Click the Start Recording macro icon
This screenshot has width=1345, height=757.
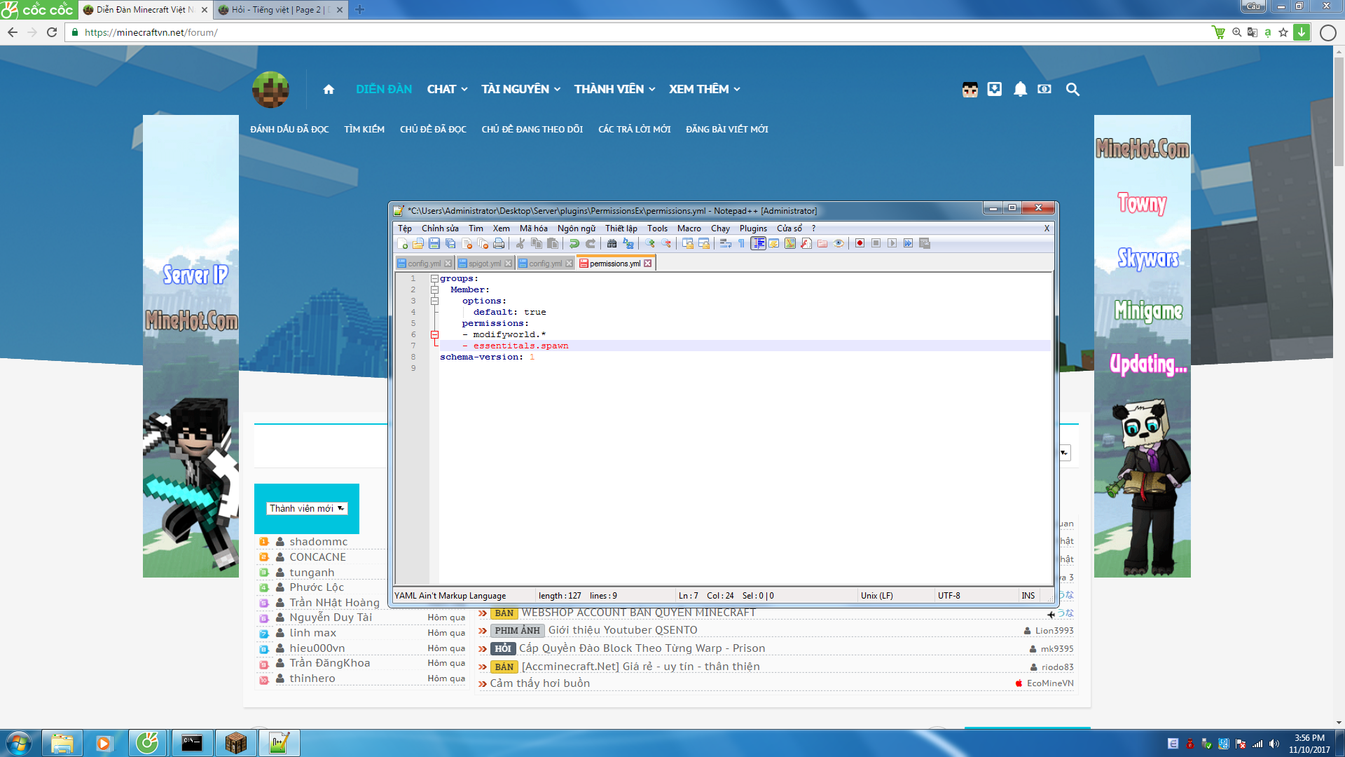(860, 243)
